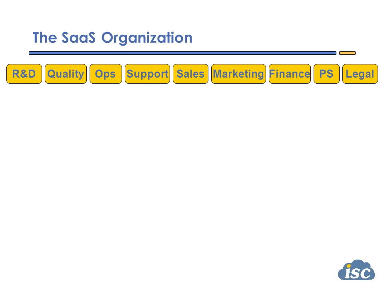The width and height of the screenshot is (384, 288).
Task: Select the Finance box
Action: tap(290, 74)
